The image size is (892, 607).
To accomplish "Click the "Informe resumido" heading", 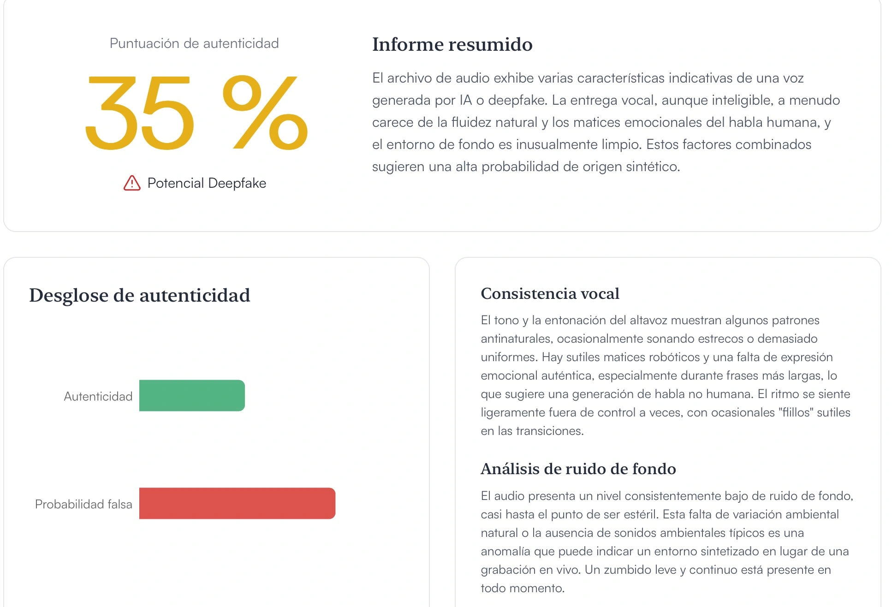I will coord(452,44).
